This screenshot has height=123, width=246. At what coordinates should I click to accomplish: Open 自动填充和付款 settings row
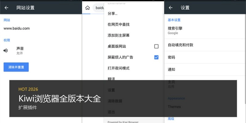point(205,45)
